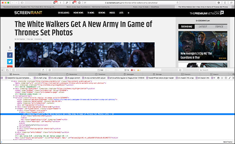Viewport: 235px width, 144px height.
Task: Start element selection crosshair tool
Action: click(x=180, y=70)
